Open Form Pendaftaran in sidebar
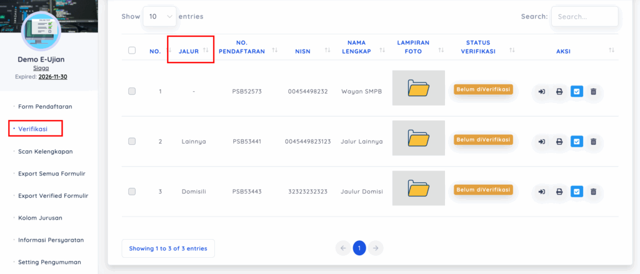Screen dimensions: 640x274 tap(45, 107)
